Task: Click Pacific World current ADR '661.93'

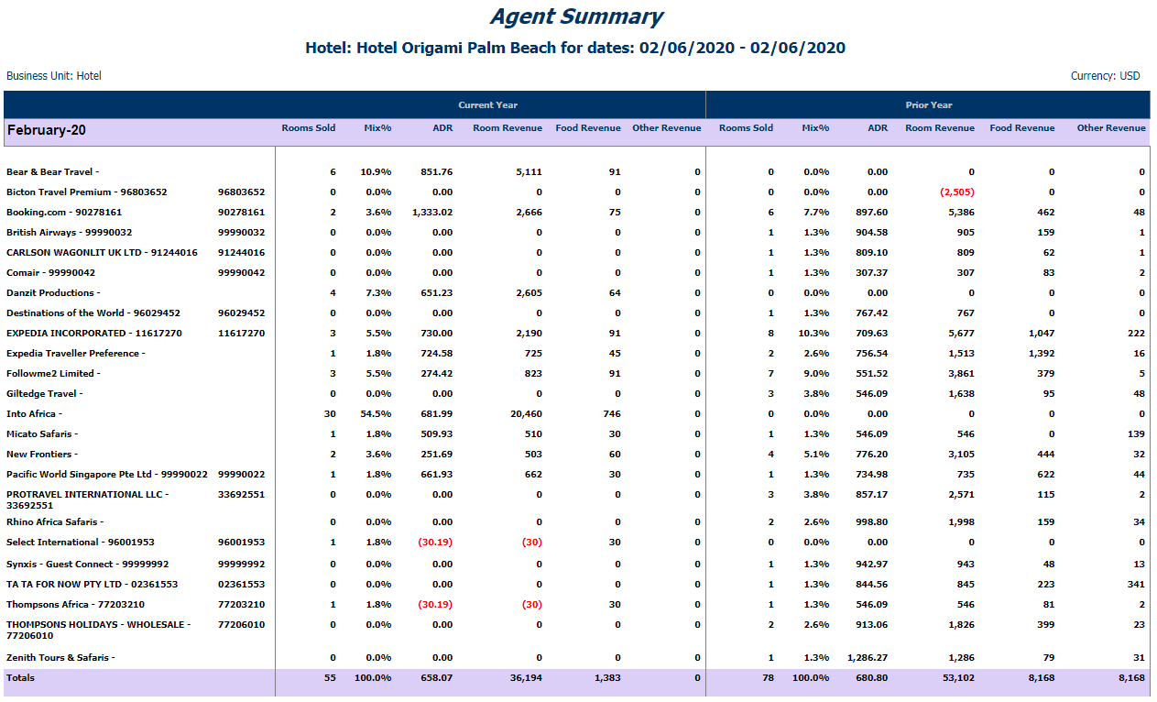Action: click(x=436, y=475)
